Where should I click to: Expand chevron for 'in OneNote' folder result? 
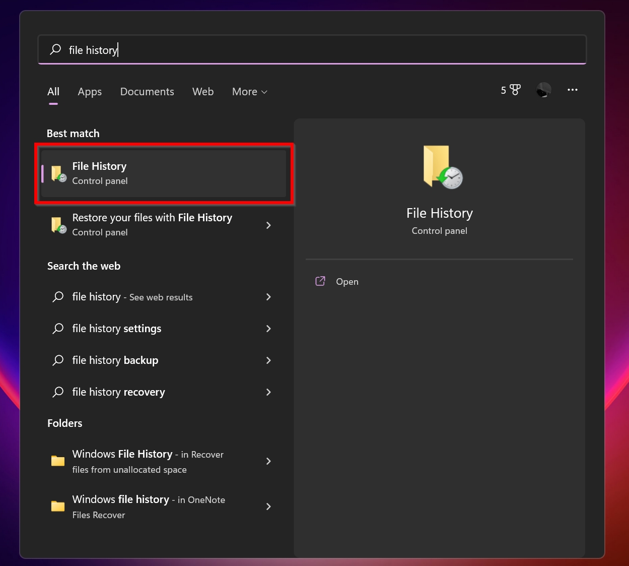[268, 507]
